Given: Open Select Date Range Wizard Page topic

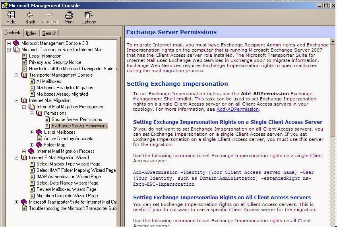Looking at the screenshot, I should tap(67, 183).
